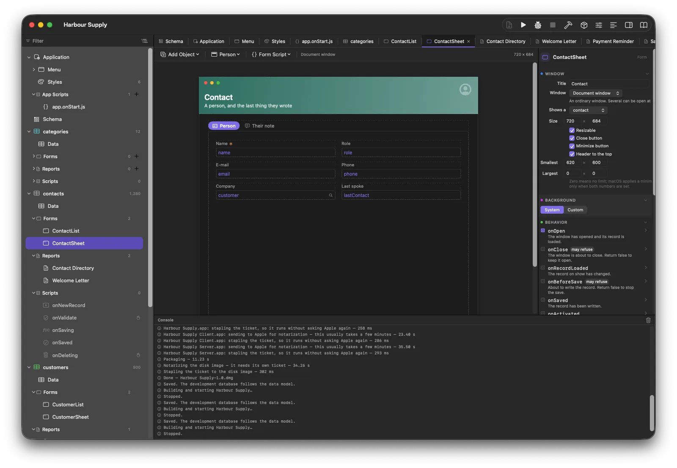Switch to the Contact Directory tab

(x=502, y=41)
